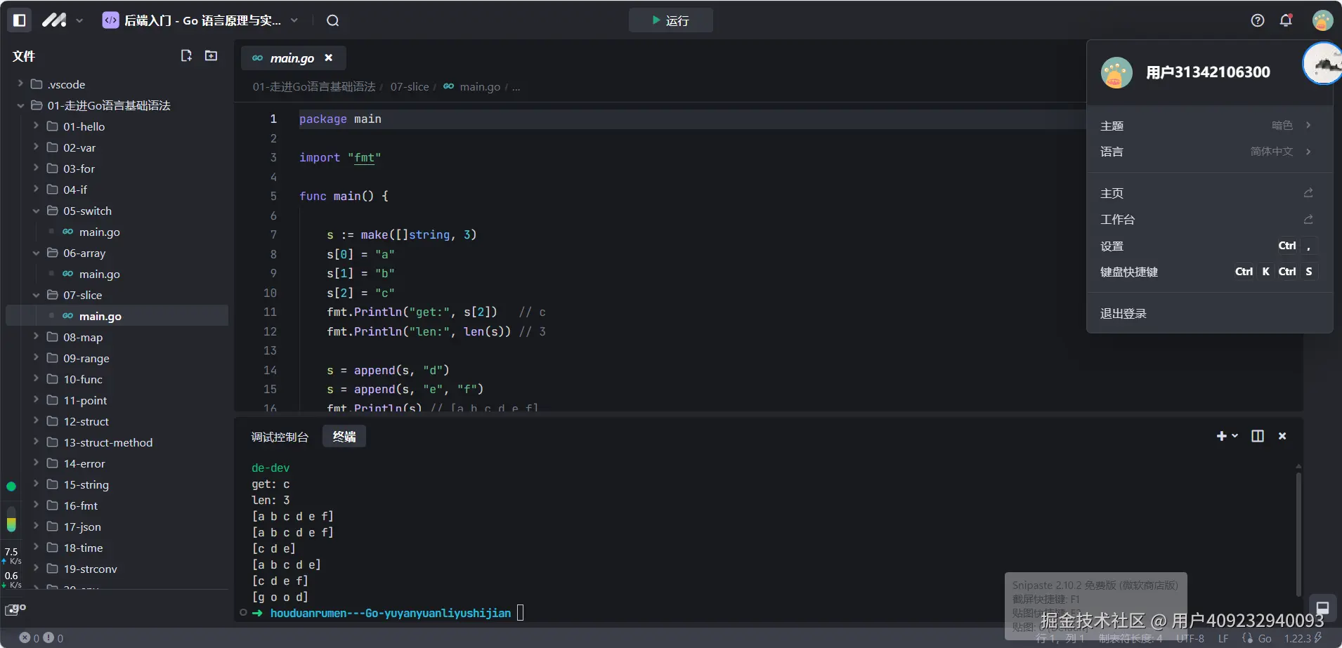Split the terminal panel
This screenshot has width=1342, height=648.
(1257, 436)
